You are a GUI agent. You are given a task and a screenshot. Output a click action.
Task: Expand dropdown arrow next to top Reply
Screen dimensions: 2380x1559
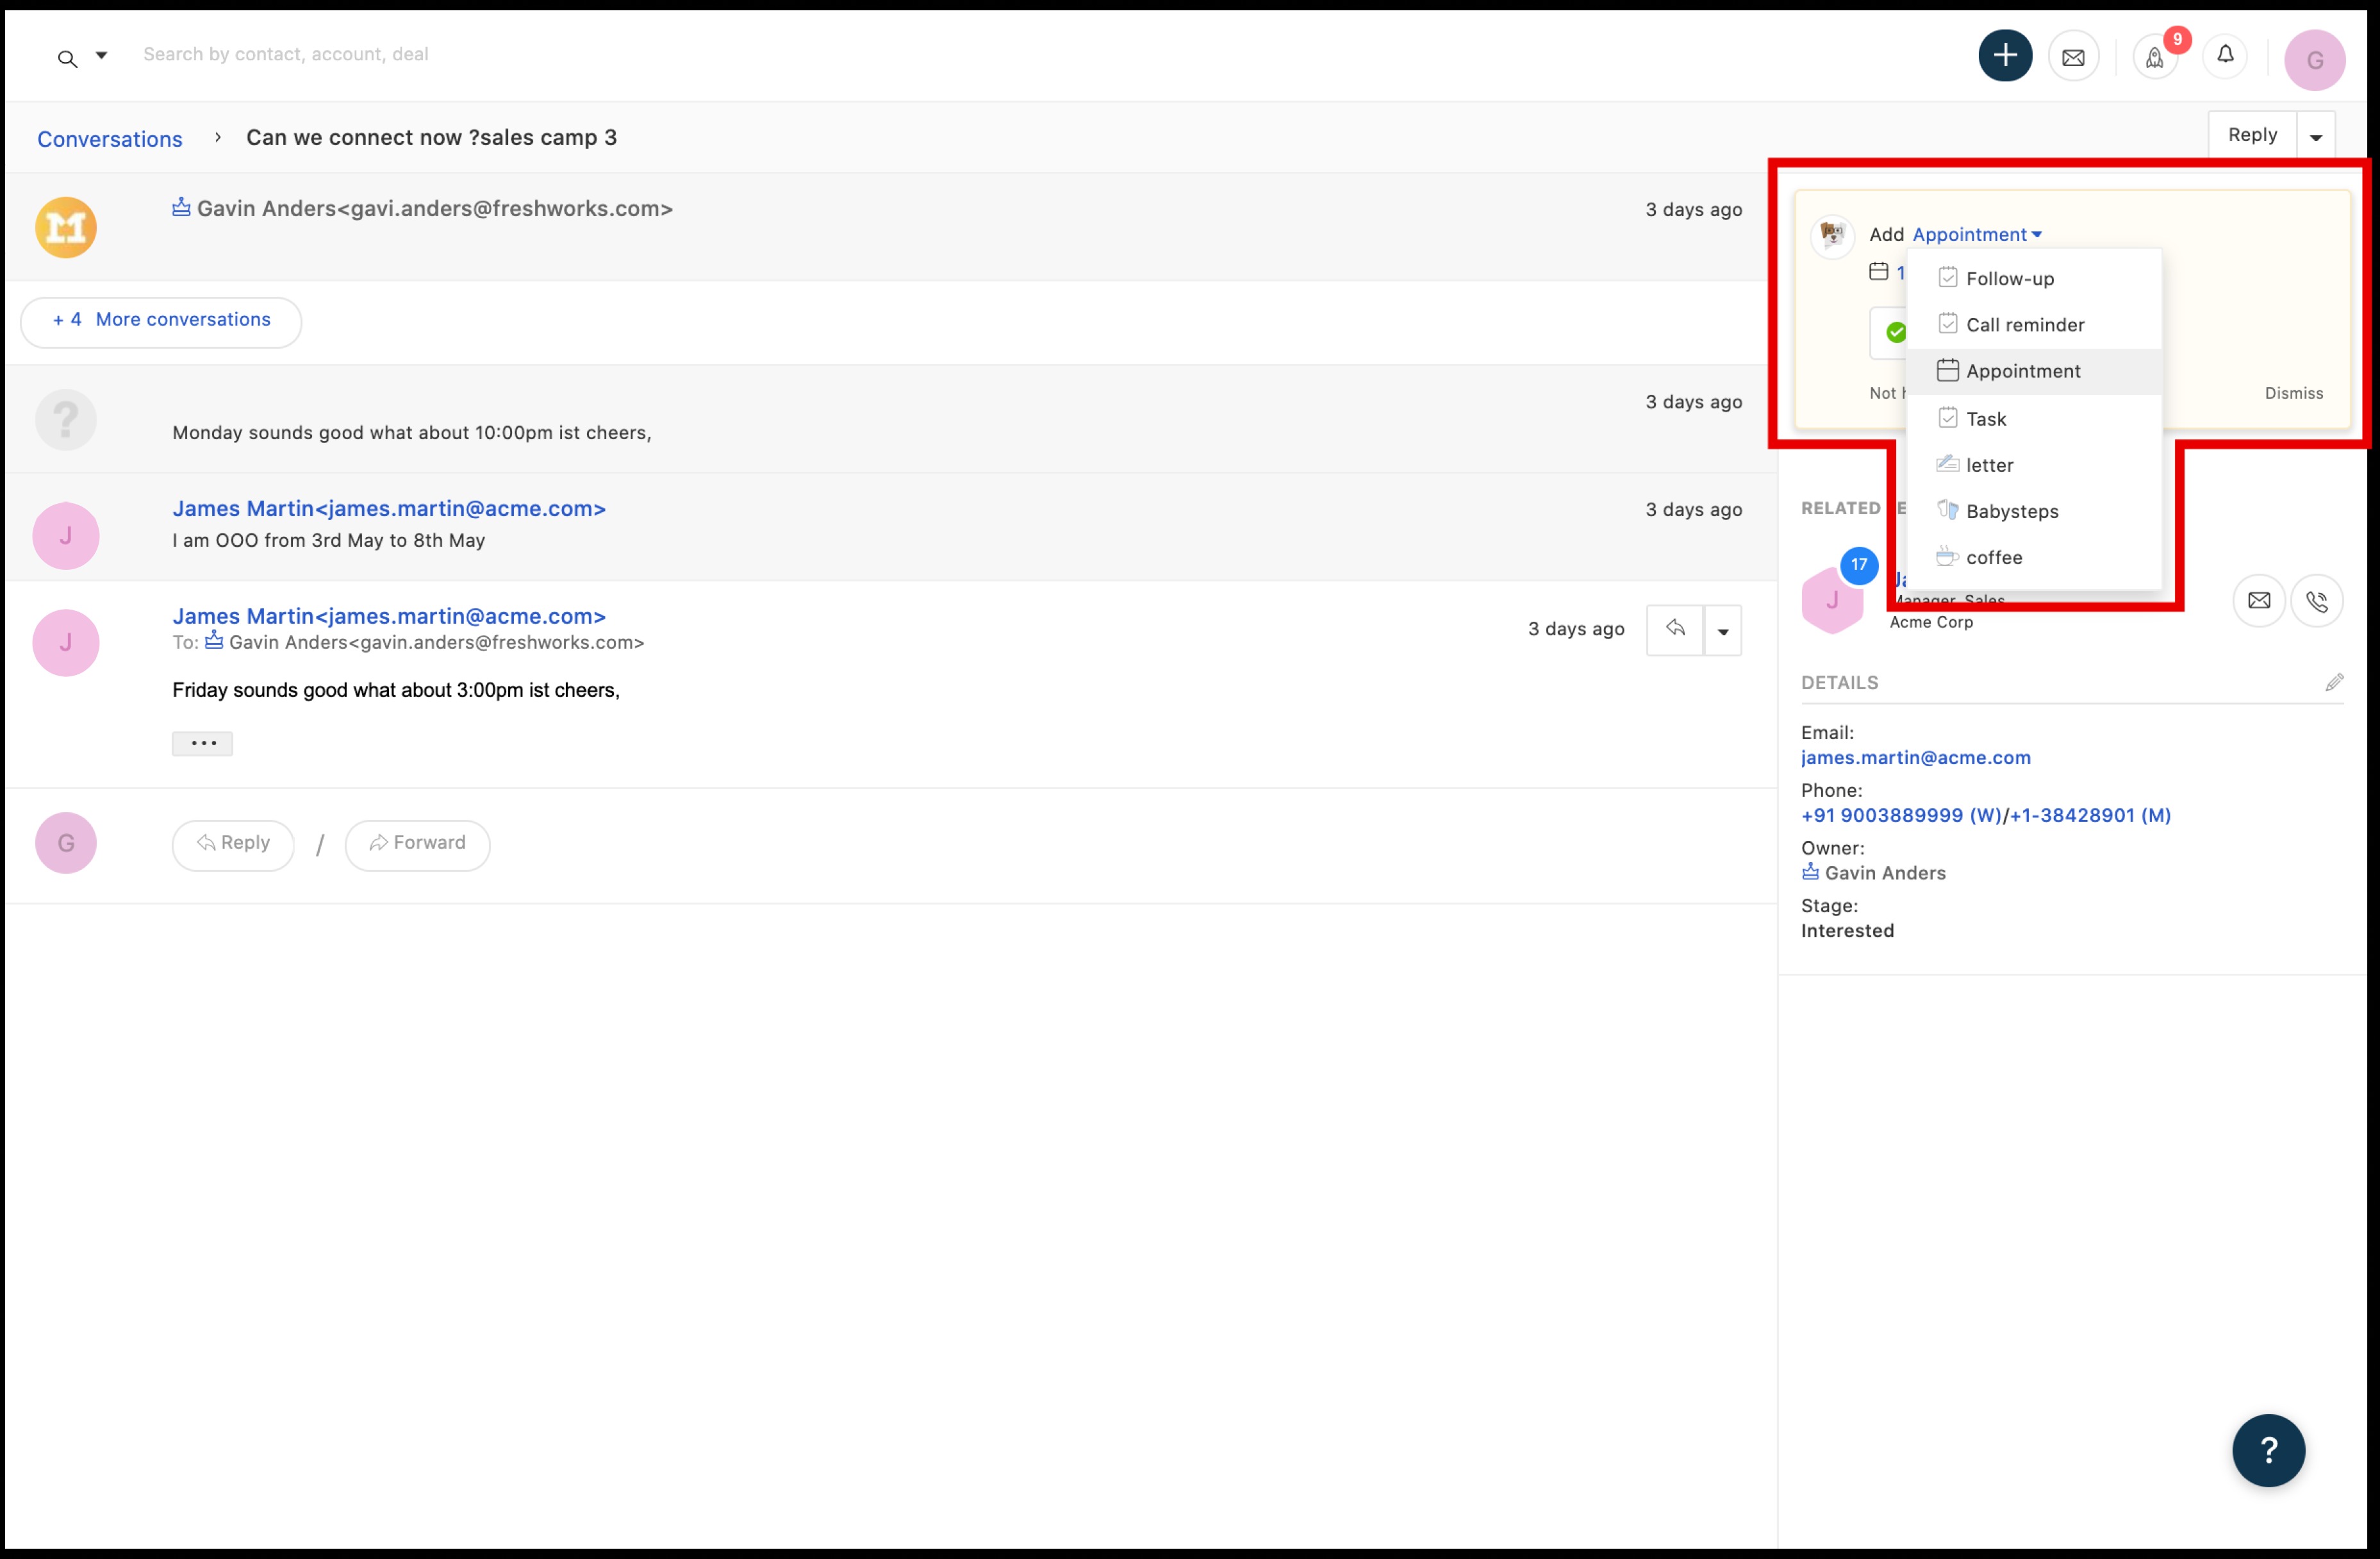pyautogui.click(x=2315, y=137)
